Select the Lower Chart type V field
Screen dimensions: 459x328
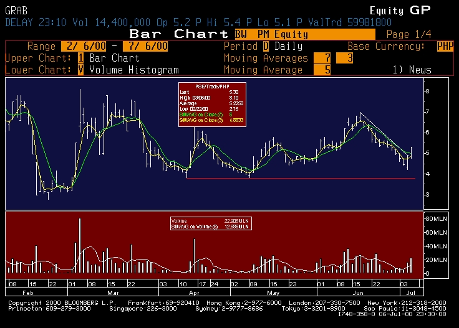point(81,70)
